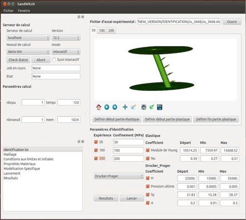
Task: Select Propriétés Matériaux item
Action: pyautogui.click(x=43, y=164)
